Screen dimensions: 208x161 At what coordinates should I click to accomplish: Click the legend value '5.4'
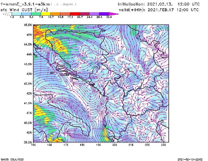click(31, 17)
